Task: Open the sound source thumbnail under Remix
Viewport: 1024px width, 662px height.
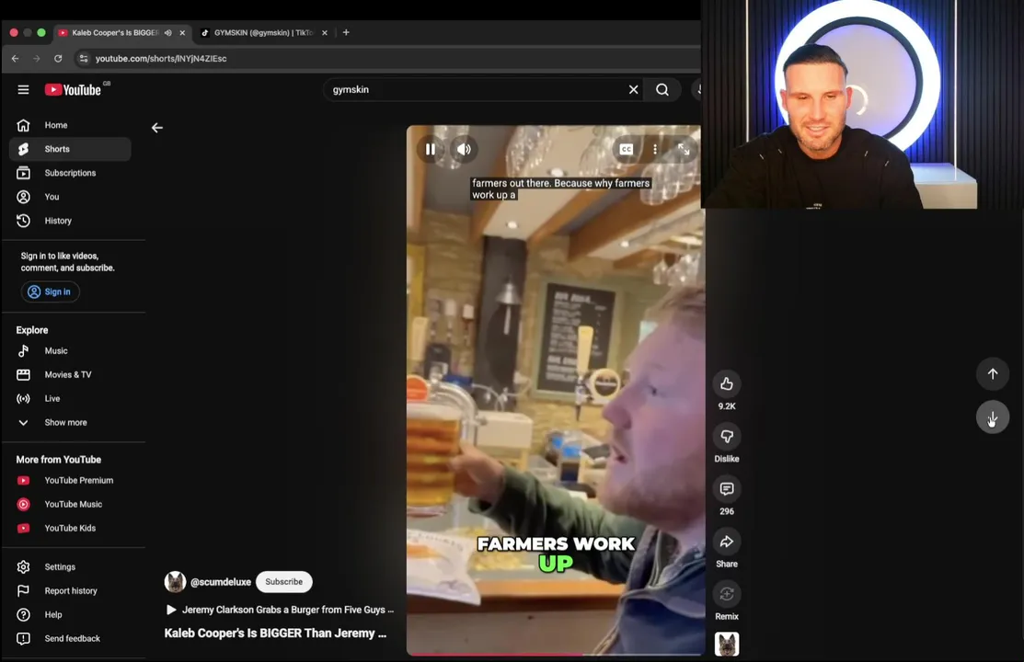Action: tap(727, 645)
